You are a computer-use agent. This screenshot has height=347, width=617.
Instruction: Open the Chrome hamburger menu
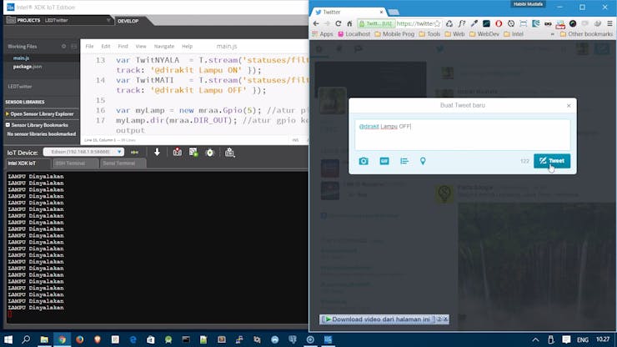click(609, 23)
